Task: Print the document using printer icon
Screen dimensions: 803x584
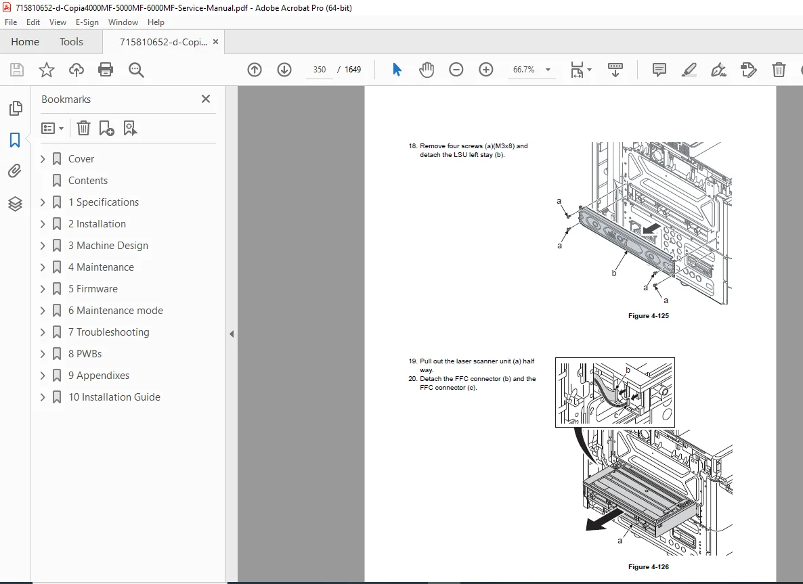Action: pos(106,70)
